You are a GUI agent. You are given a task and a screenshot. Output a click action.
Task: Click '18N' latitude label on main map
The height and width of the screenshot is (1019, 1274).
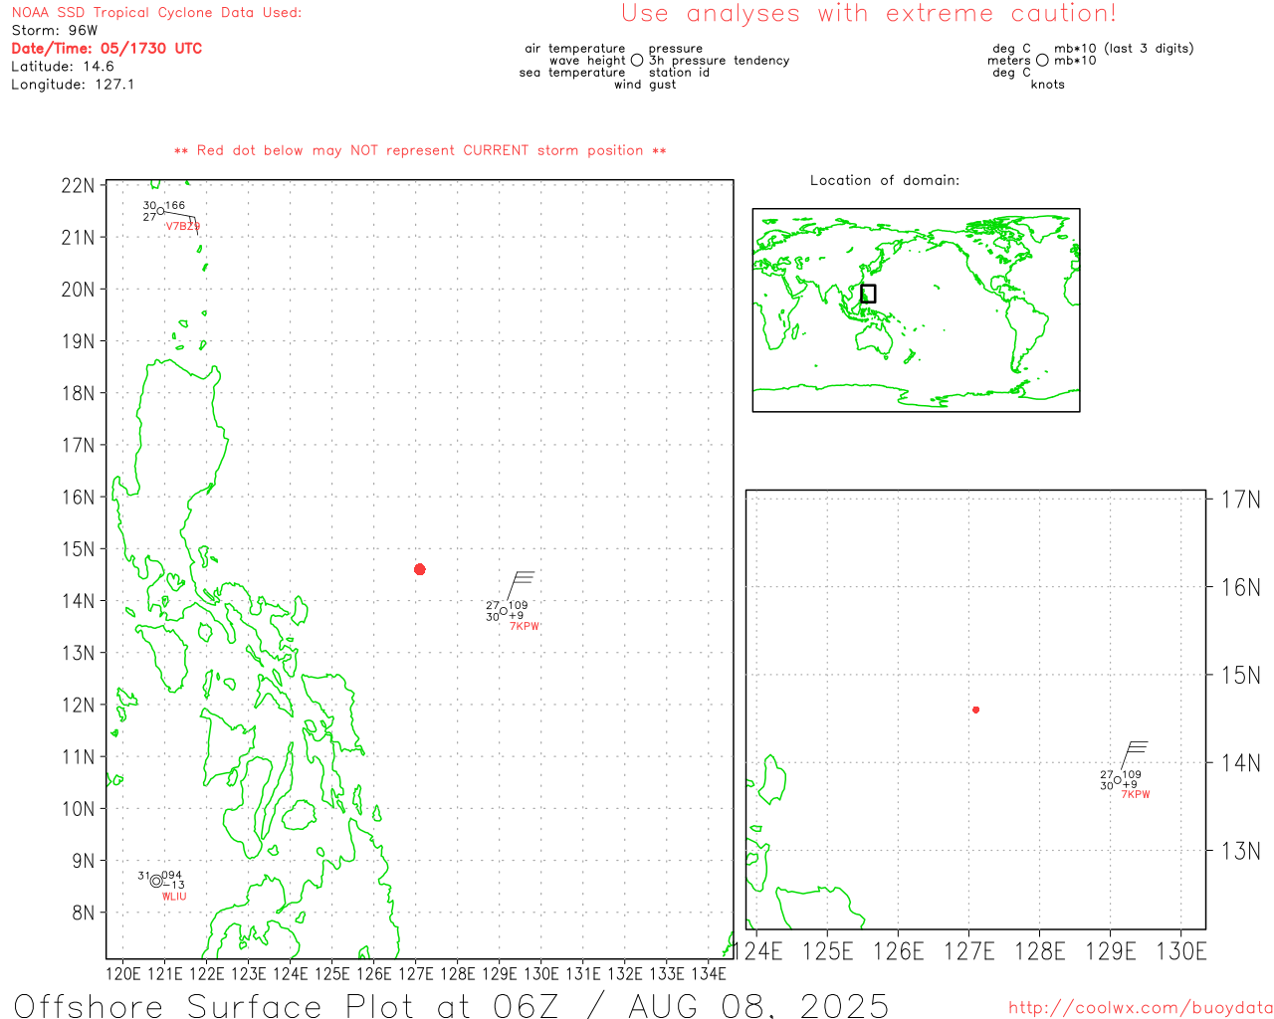(x=79, y=393)
